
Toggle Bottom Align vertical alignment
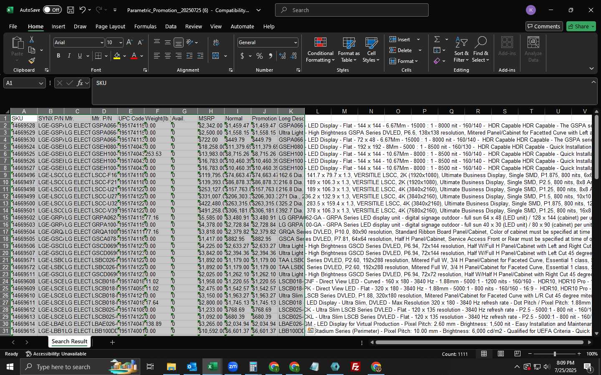coord(179,42)
